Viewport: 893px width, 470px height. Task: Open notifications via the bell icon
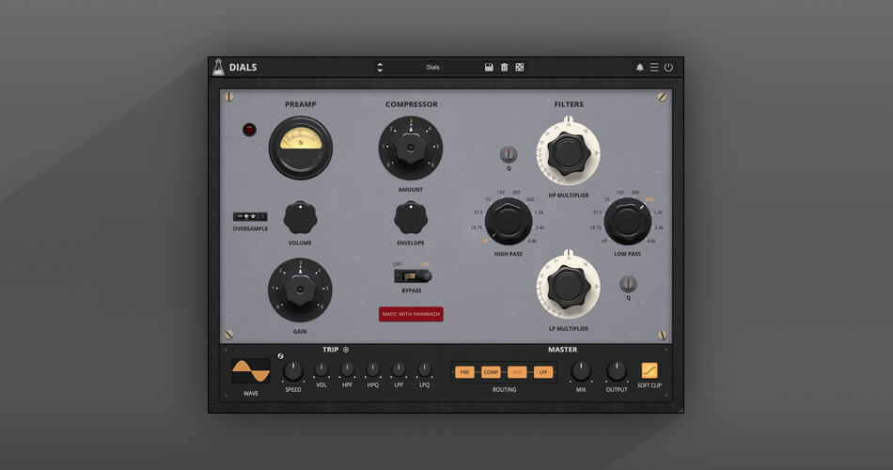(x=640, y=68)
